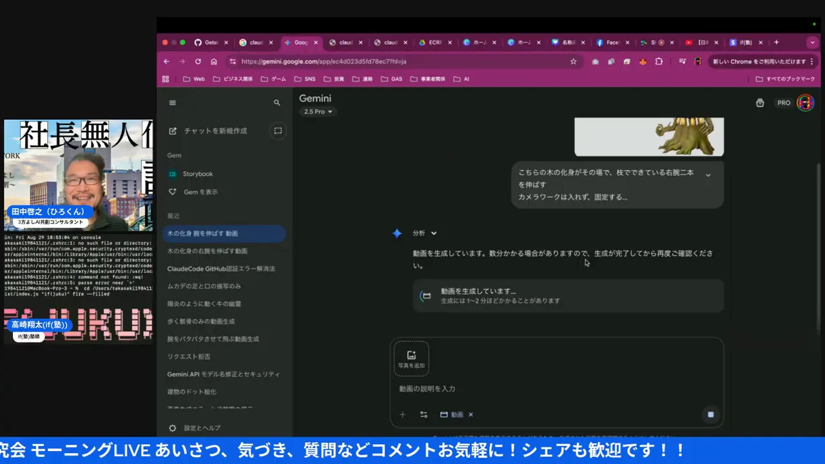Open 設定とヘルプ at sidebar bottom
This screenshot has width=825, height=464.
pos(202,428)
